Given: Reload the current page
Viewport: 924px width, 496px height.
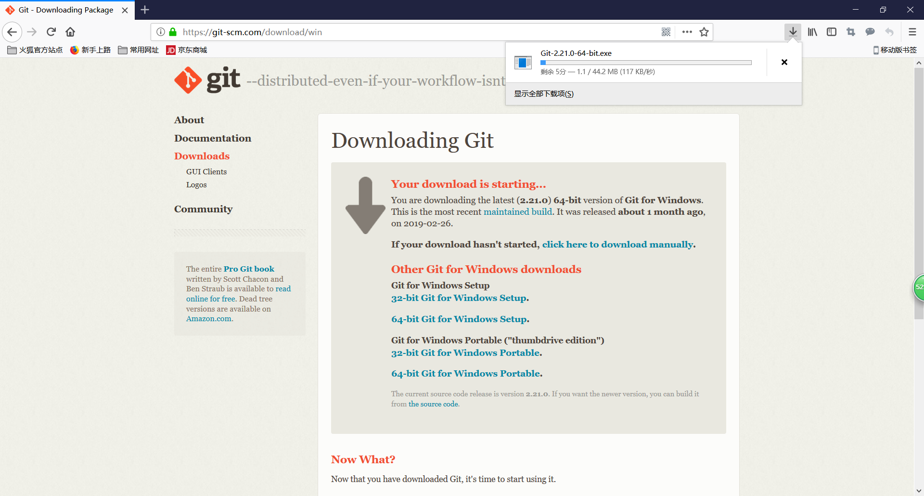Looking at the screenshot, I should 51,32.
